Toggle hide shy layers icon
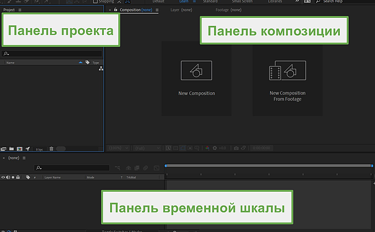Viewport: 375px width, 232px height. pyautogui.click(x=129, y=168)
